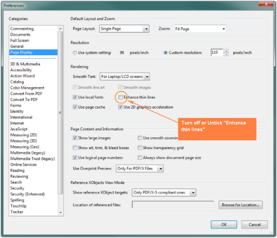
Task: Toggle Use 2D graphics acceleration checkbox
Action: coord(120,107)
